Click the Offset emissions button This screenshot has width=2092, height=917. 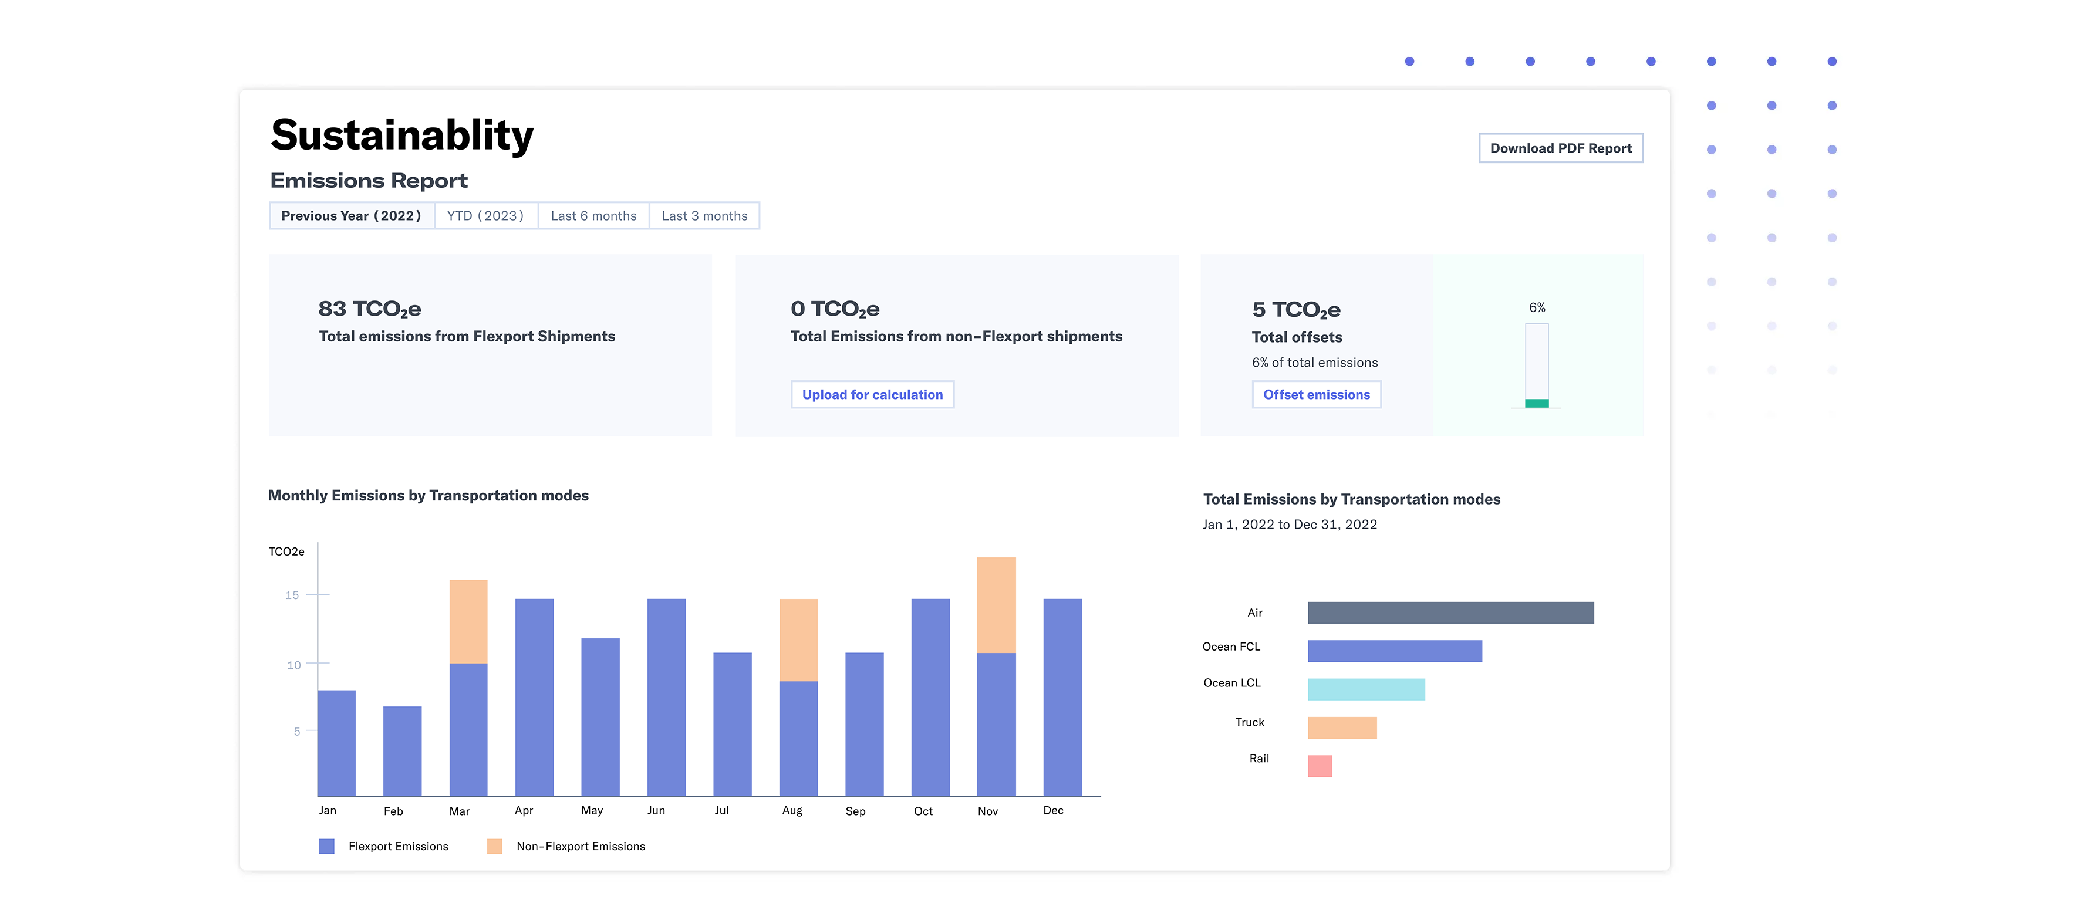(x=1315, y=394)
